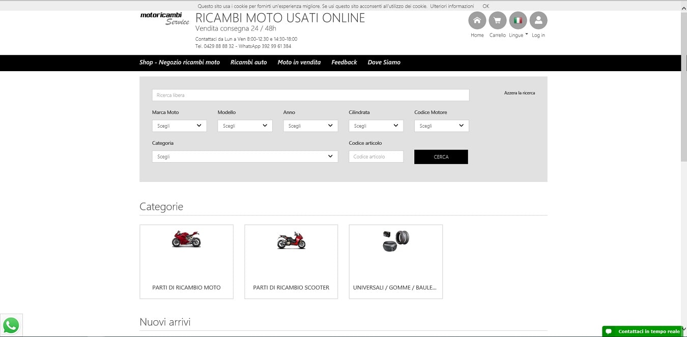The width and height of the screenshot is (687, 337).
Task: Open the Home icon in the header
Action: (477, 21)
